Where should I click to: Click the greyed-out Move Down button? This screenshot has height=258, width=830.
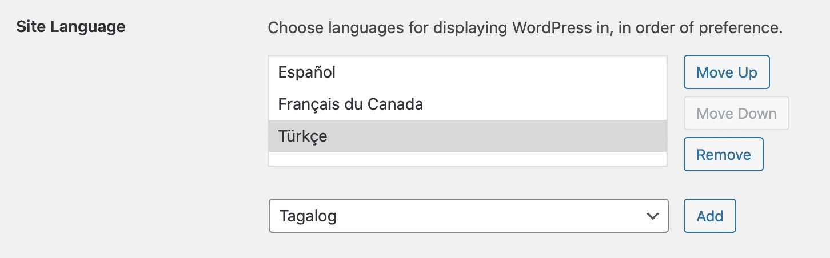(x=736, y=113)
